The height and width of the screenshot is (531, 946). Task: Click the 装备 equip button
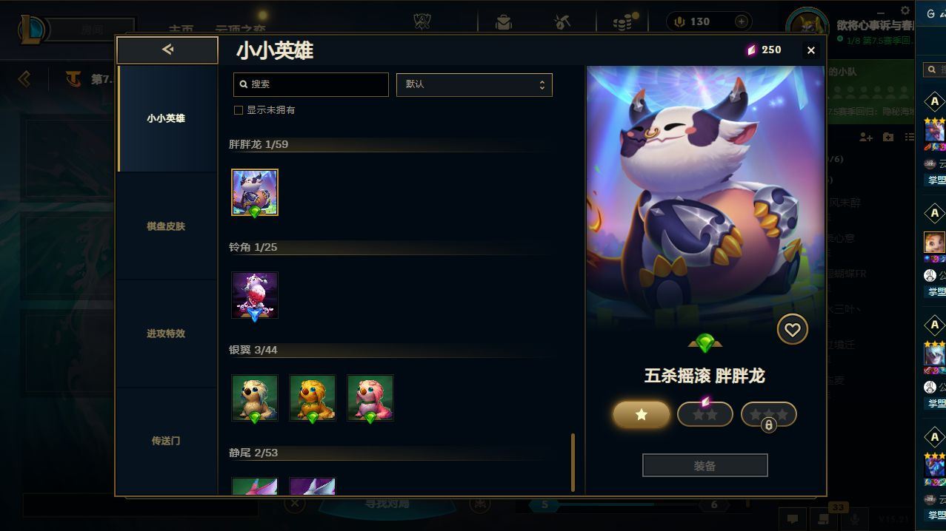click(704, 466)
